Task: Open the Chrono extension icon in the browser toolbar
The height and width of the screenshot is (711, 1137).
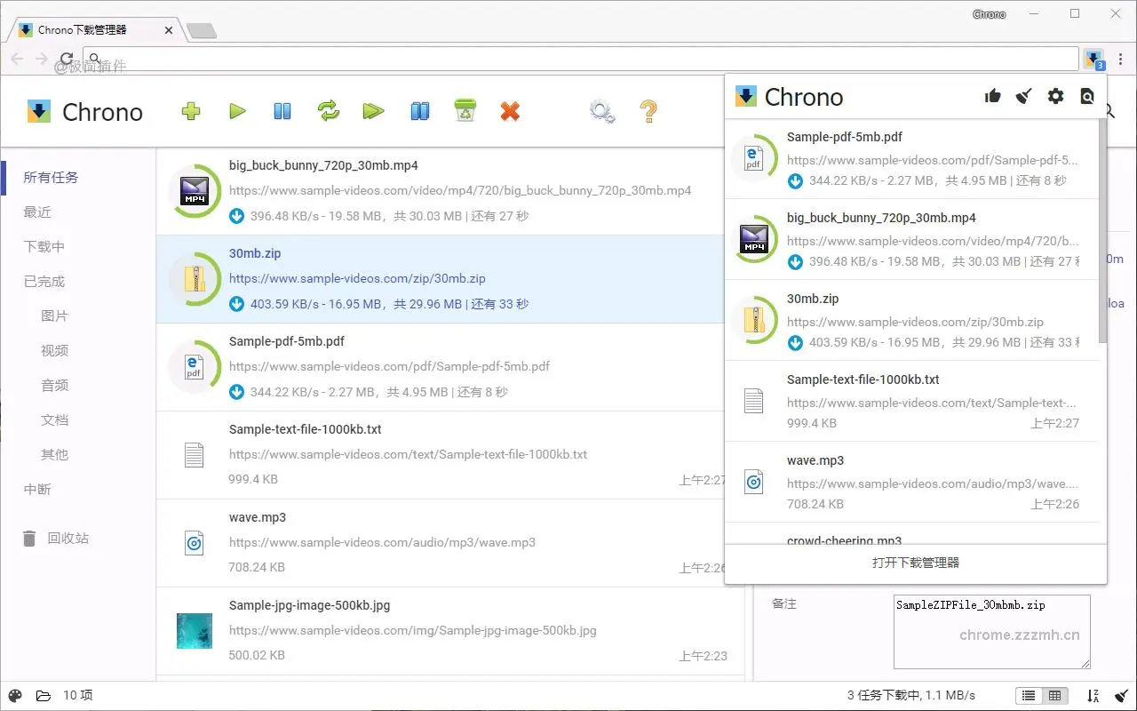Action: (1093, 59)
